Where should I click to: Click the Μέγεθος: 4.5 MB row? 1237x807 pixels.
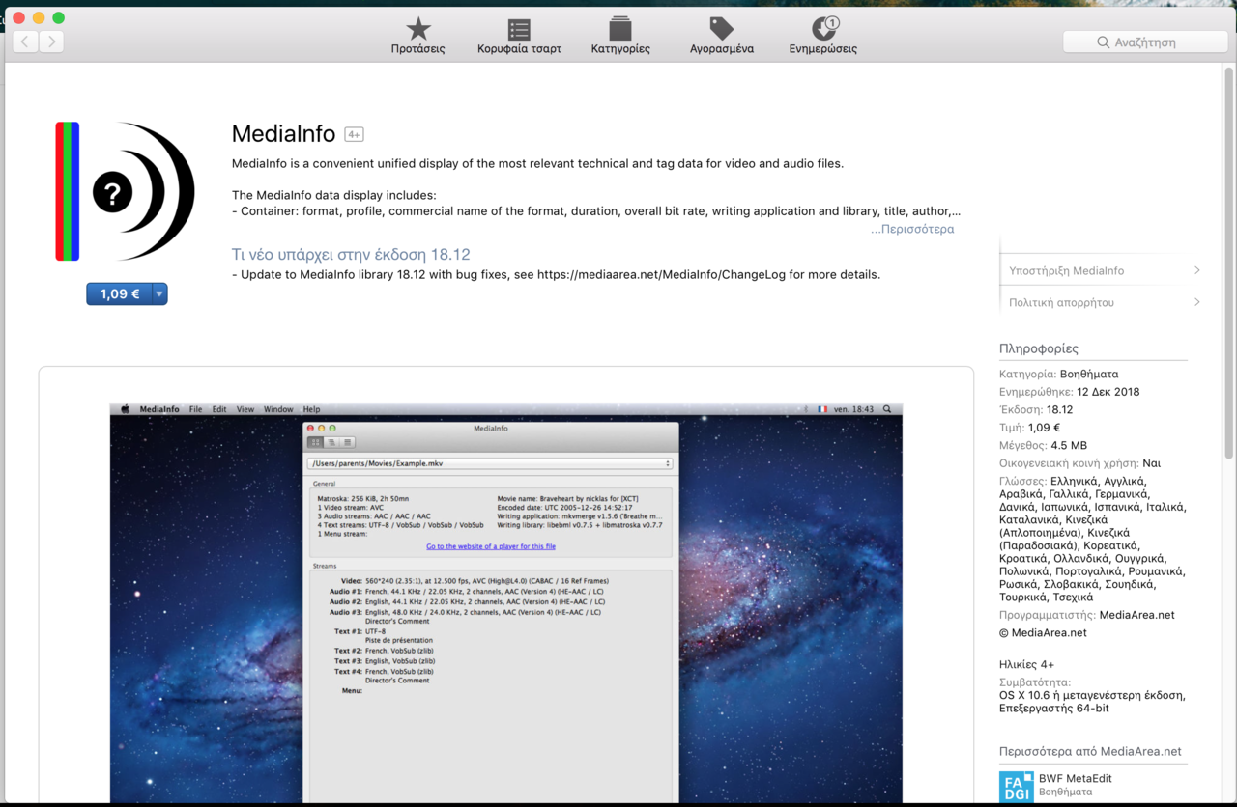click(1044, 446)
